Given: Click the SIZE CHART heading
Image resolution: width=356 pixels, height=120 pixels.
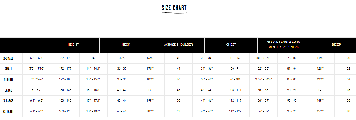Looking at the screenshot, I should click(174, 8).
